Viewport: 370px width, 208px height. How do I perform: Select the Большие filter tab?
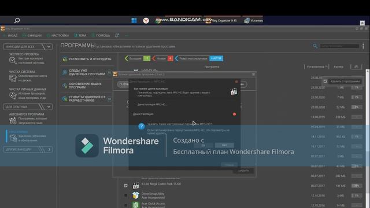click(138, 58)
